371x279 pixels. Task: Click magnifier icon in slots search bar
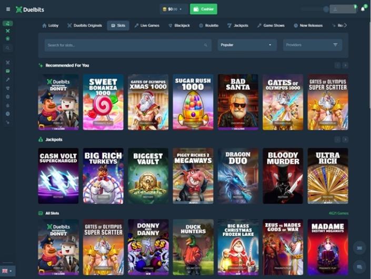coord(205,45)
